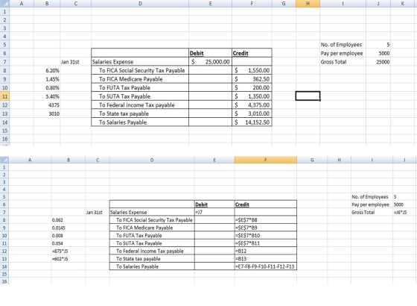Select column J header in the formula sheet
The height and width of the screenshot is (306, 417).
[404, 160]
